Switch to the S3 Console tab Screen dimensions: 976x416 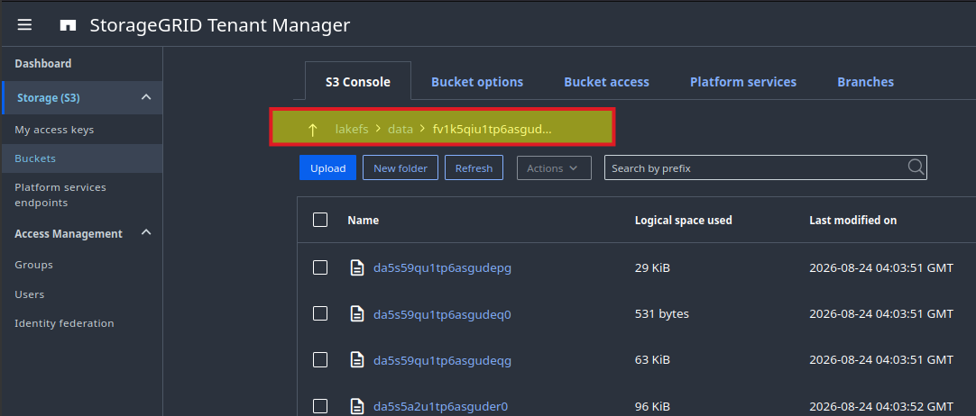point(358,82)
